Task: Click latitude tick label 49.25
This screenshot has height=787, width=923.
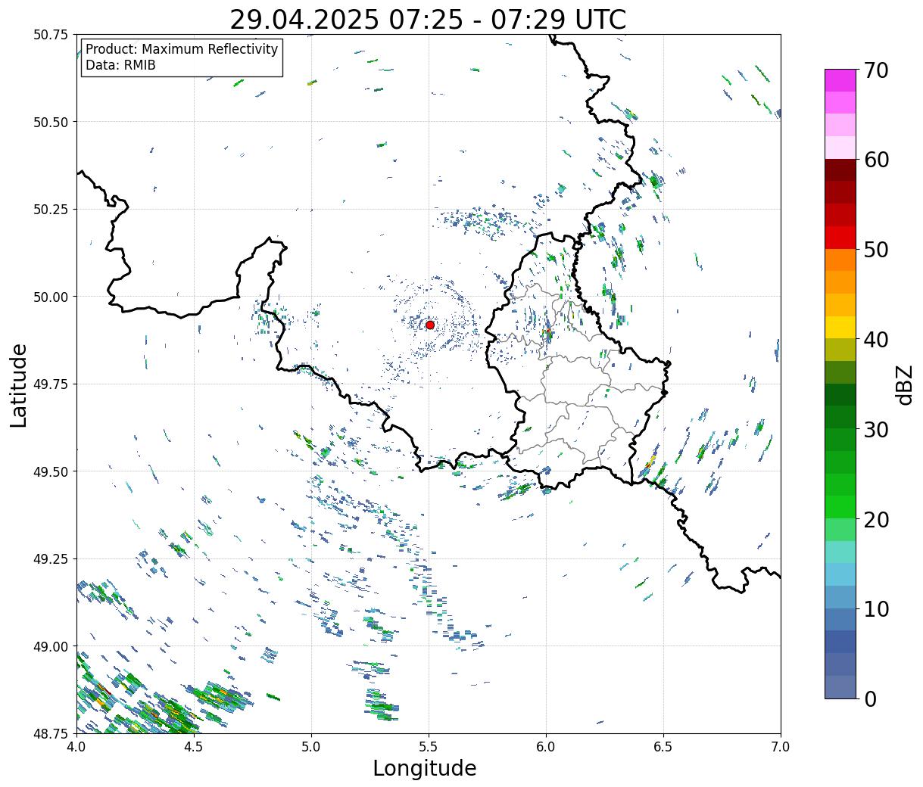Action: tap(51, 559)
